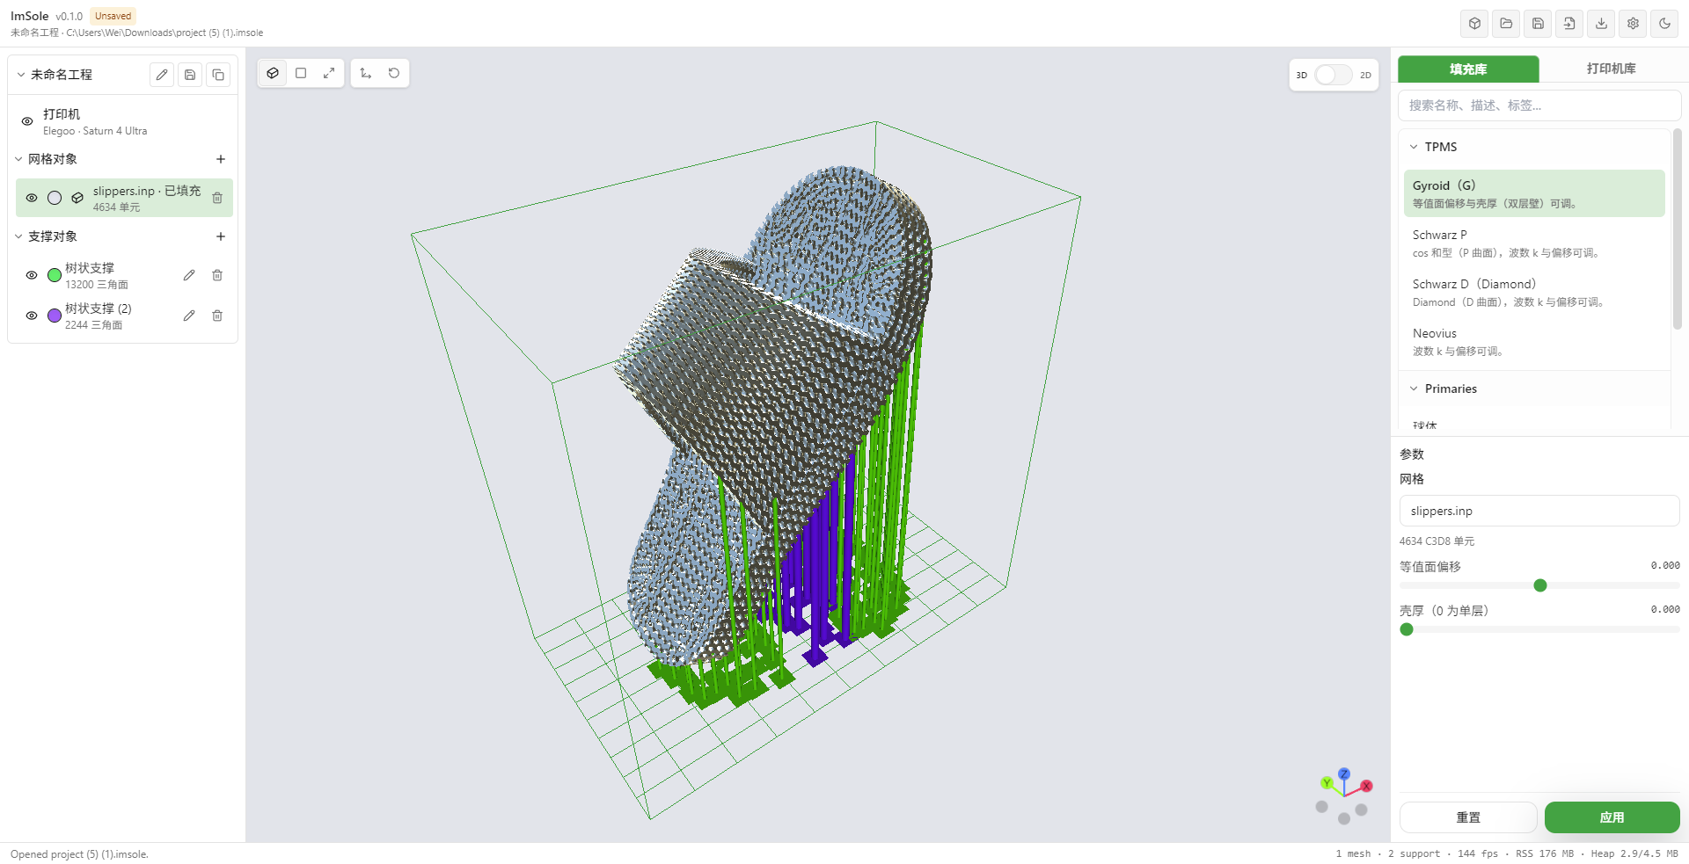This screenshot has width=1689, height=864.
Task: Click 'Opened project (5) (1).imsole' status text
Action: [79, 854]
